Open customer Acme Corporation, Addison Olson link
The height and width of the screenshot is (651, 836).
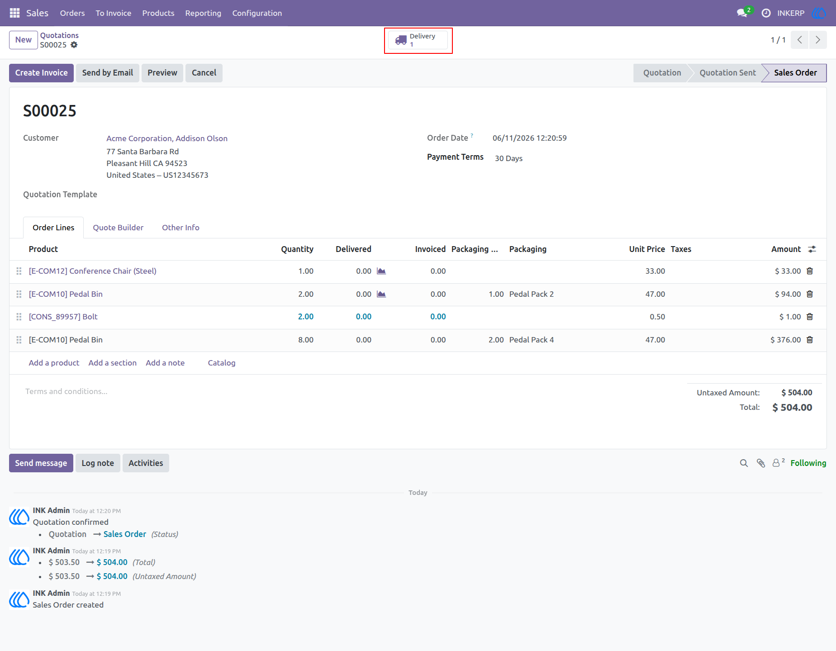point(167,138)
